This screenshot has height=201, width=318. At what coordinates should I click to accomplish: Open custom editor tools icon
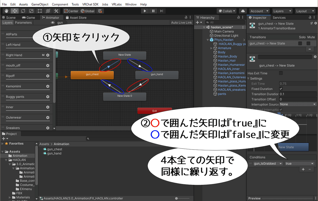click(56, 11)
